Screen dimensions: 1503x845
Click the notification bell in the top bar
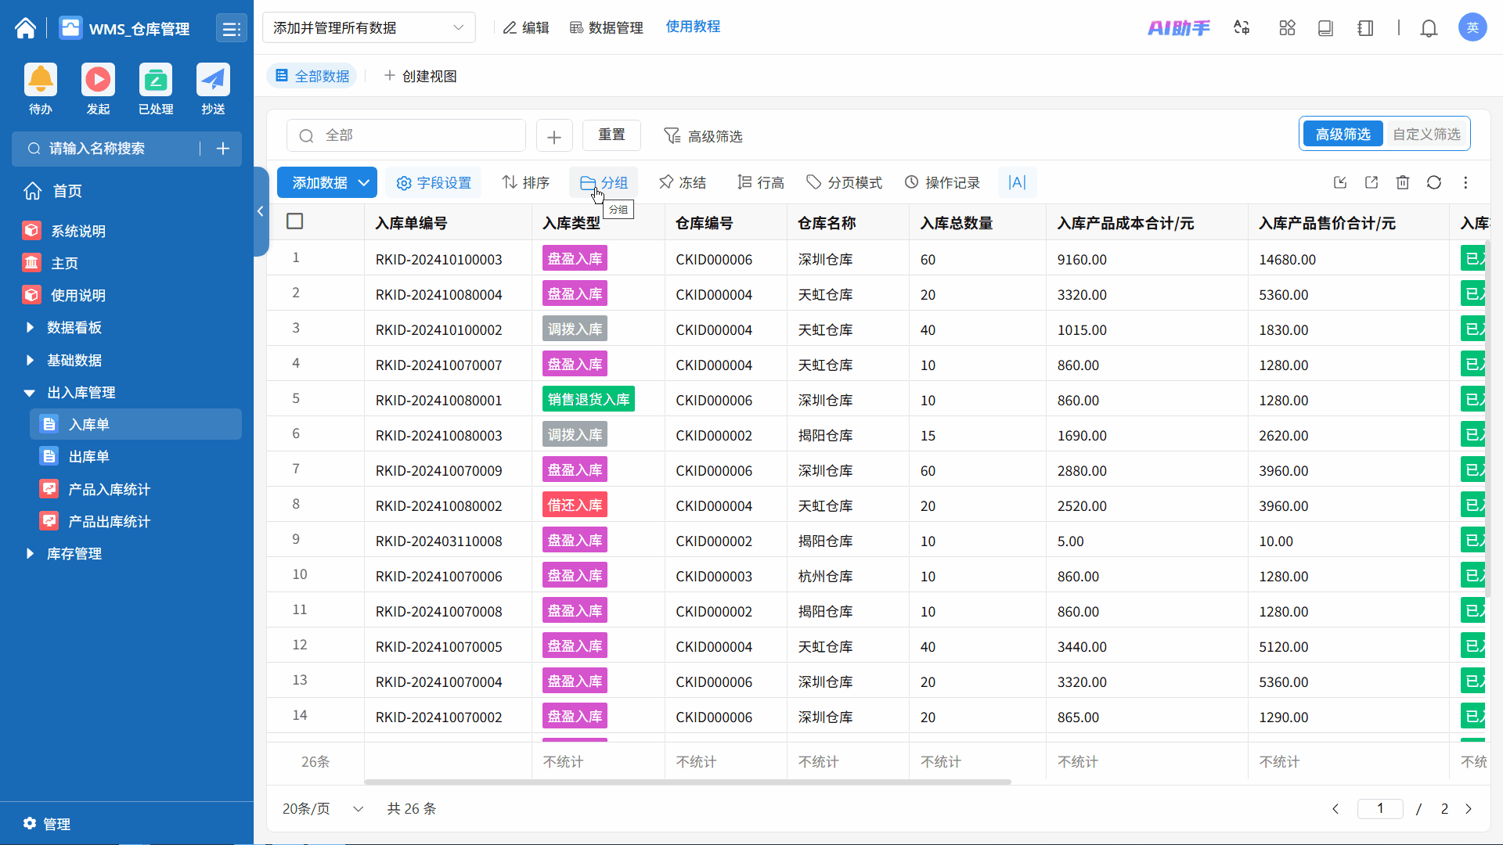tap(1429, 28)
